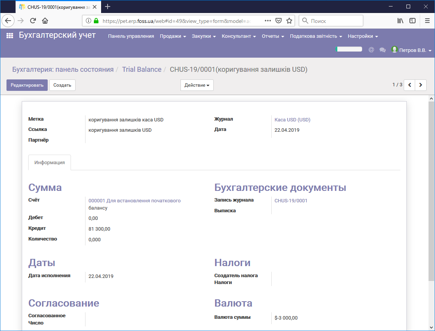
Task: Click the 1 / 3 pager counter
Action: (397, 85)
